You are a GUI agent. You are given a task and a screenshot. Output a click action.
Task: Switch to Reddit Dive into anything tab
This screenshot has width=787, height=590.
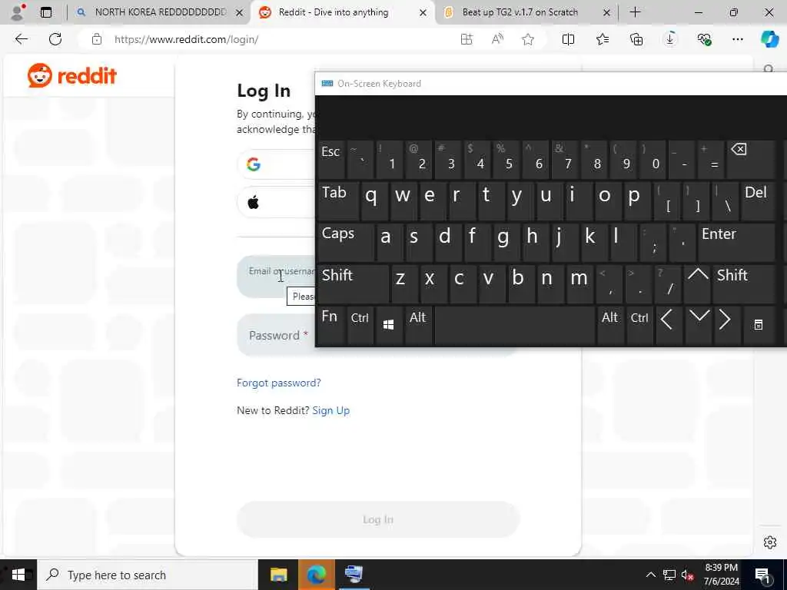pos(342,12)
